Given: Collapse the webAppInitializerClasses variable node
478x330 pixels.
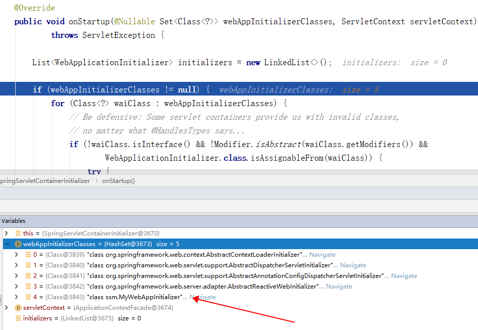Looking at the screenshot, I should pyautogui.click(x=6, y=244).
